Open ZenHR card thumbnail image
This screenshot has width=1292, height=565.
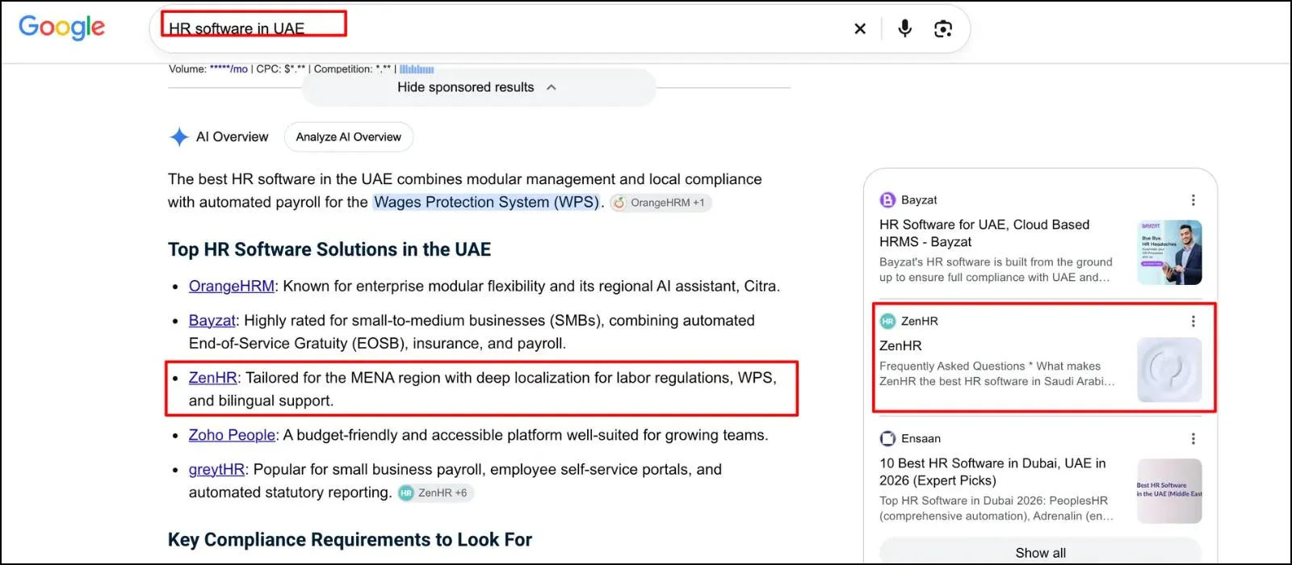pos(1169,370)
